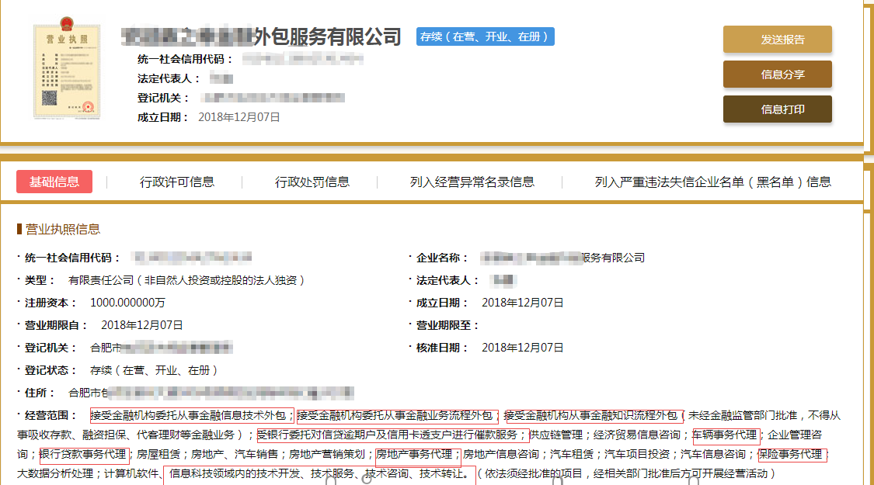Click the 法定代表人 label in the header

coord(169,78)
